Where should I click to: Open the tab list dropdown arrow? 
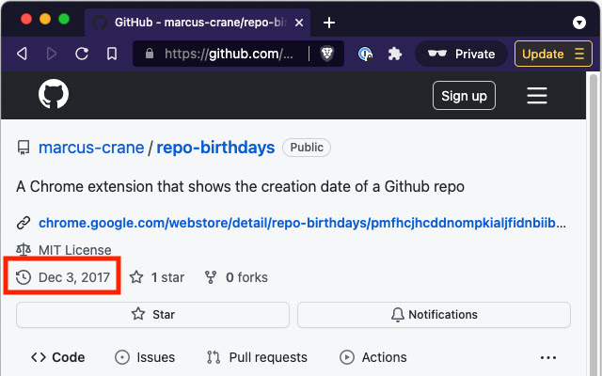[x=579, y=23]
